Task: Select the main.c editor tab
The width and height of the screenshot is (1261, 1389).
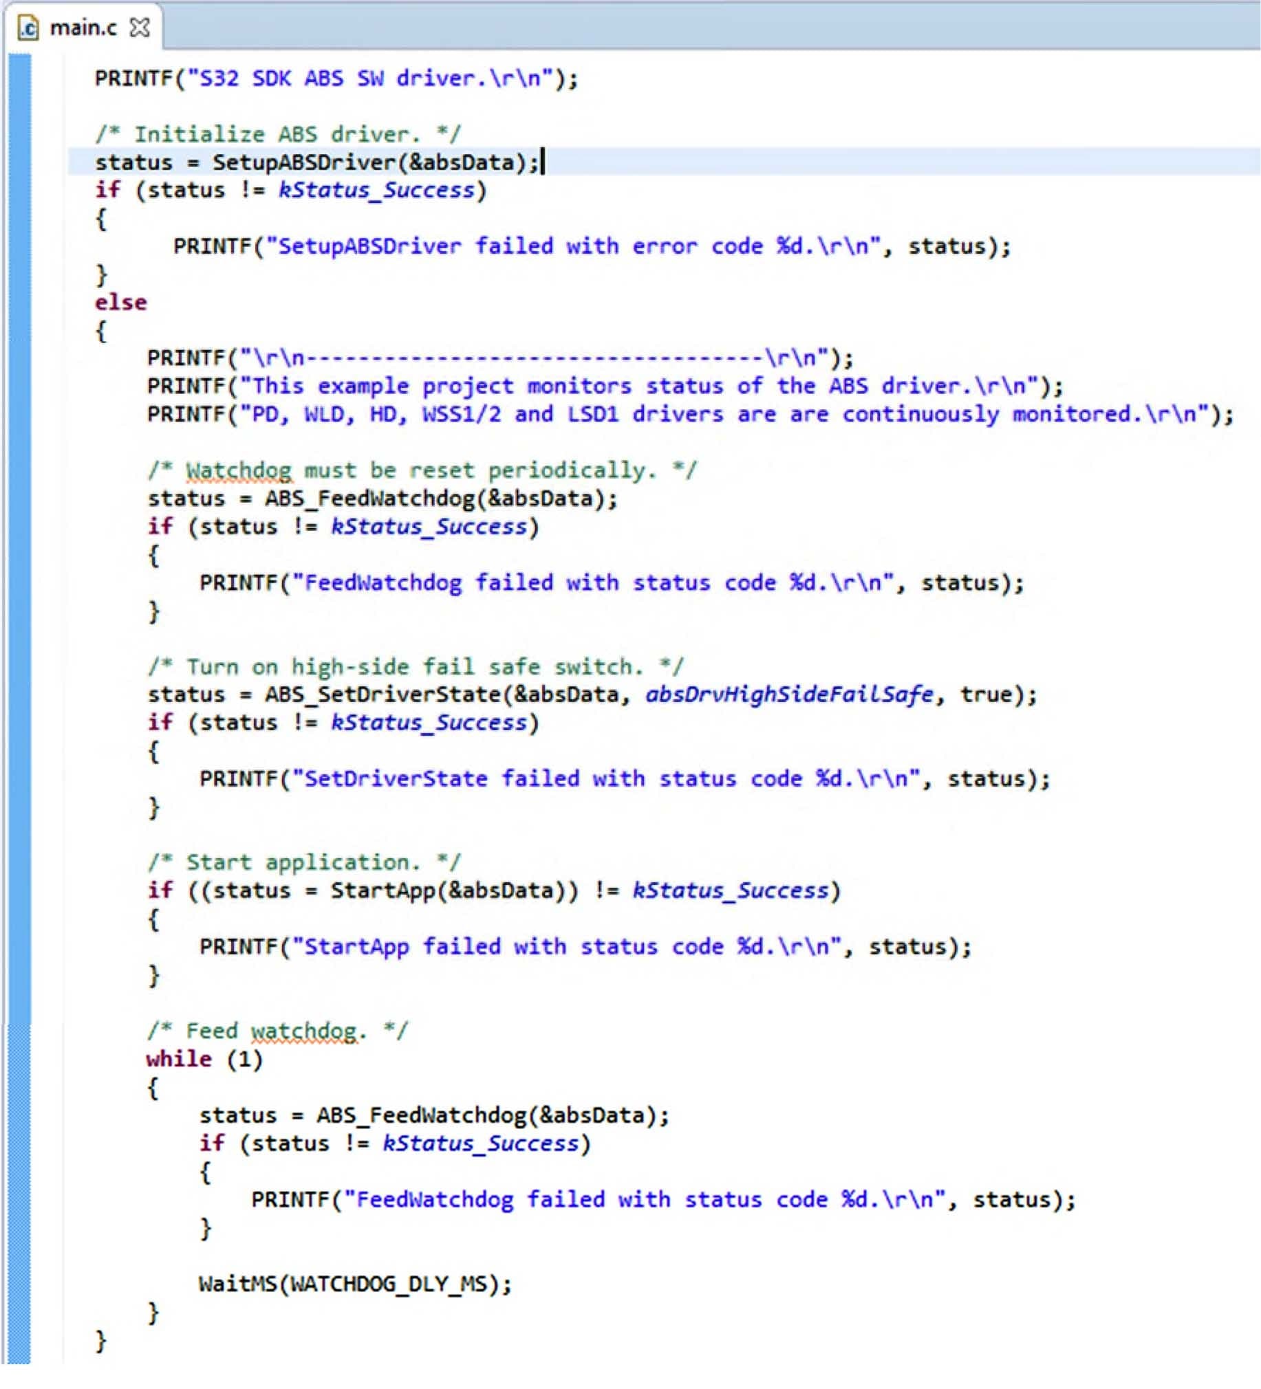Action: point(83,28)
